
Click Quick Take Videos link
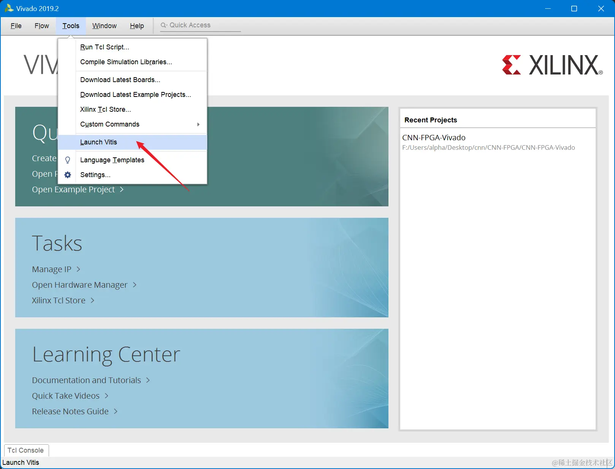pyautogui.click(x=66, y=396)
